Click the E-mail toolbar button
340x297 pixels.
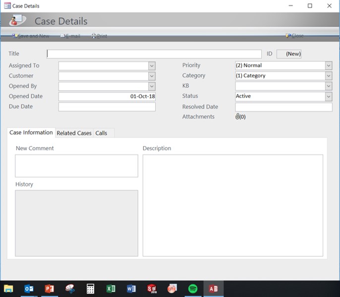[x=70, y=36]
